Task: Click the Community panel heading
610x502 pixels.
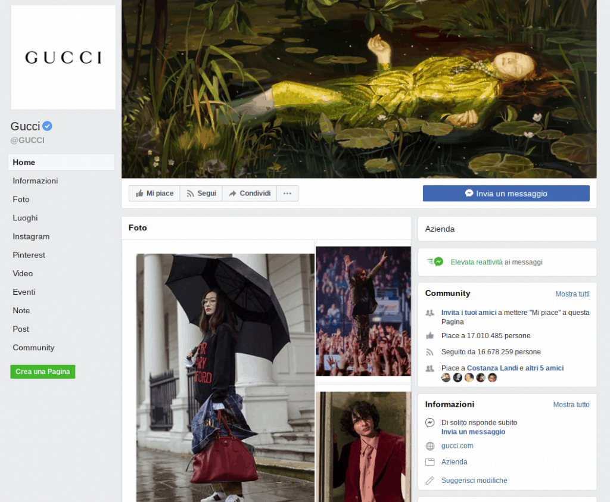Action: pos(447,293)
